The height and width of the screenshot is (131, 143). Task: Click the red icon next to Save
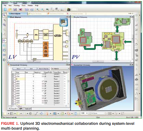click(21, 10)
